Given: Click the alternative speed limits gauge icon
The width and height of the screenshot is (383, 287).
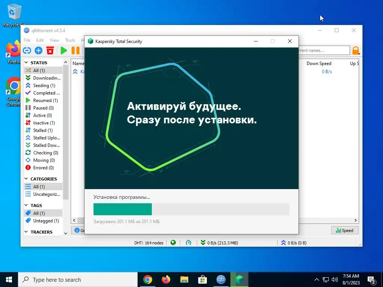Looking at the screenshot, I should [x=189, y=243].
